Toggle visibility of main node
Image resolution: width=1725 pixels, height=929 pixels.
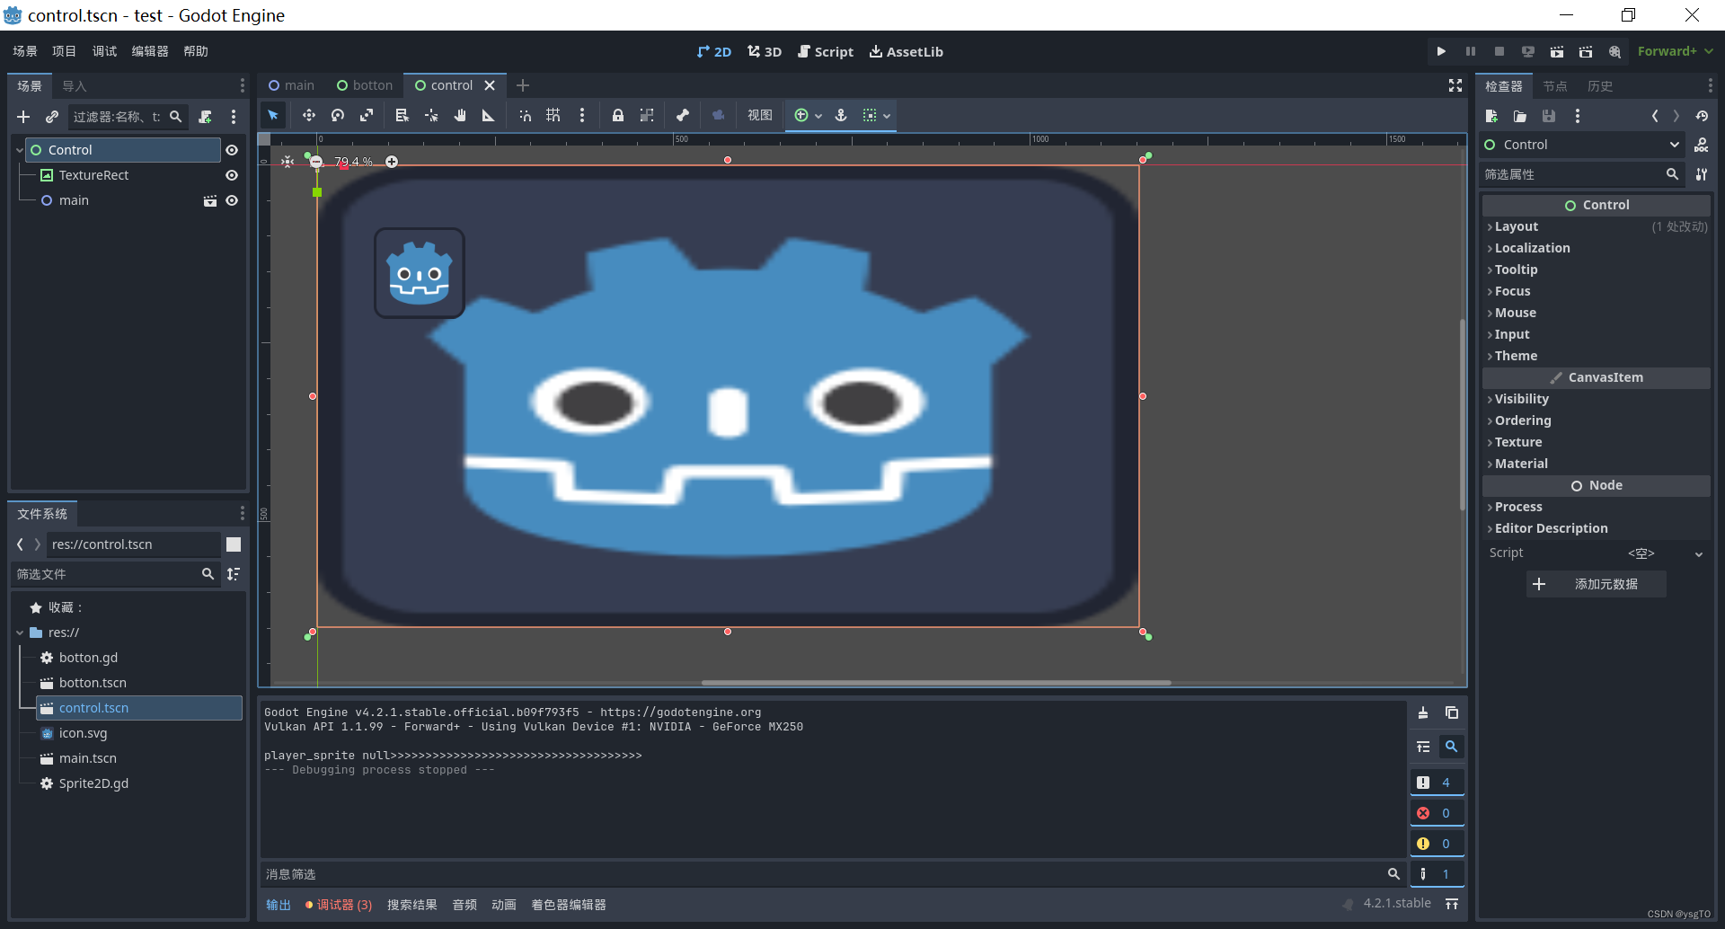pos(232,200)
